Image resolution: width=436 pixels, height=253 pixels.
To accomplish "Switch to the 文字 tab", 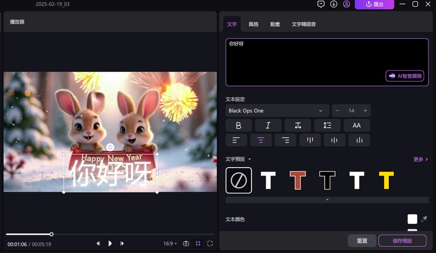I will coord(232,24).
